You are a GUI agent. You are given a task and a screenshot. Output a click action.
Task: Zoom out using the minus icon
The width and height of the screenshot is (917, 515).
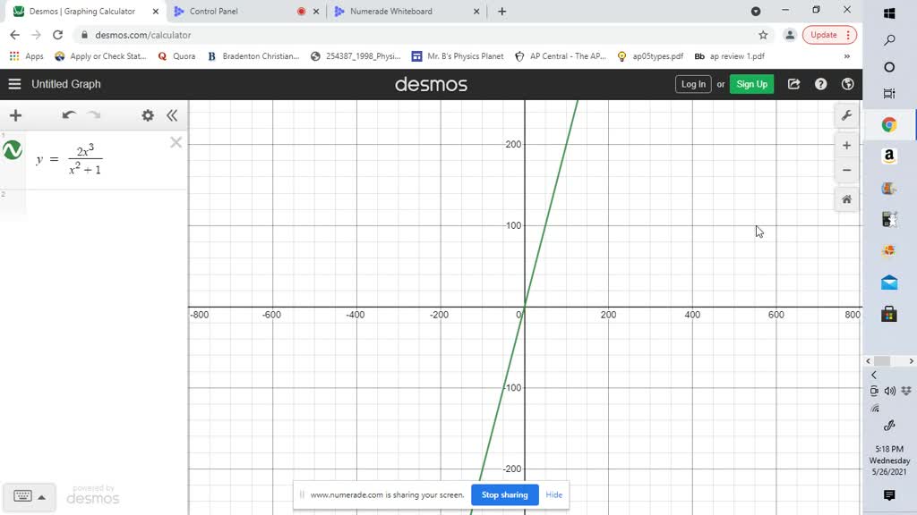coord(846,170)
